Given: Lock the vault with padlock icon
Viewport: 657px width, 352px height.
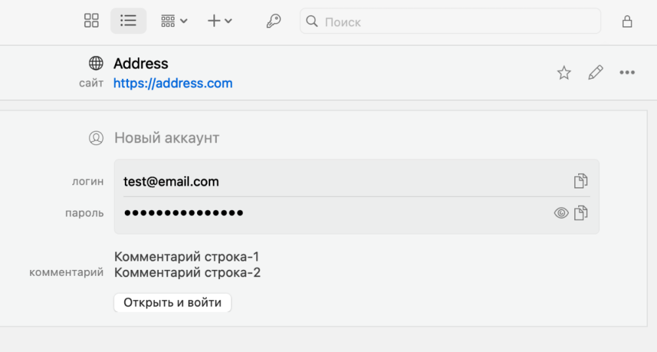Looking at the screenshot, I should (x=627, y=22).
